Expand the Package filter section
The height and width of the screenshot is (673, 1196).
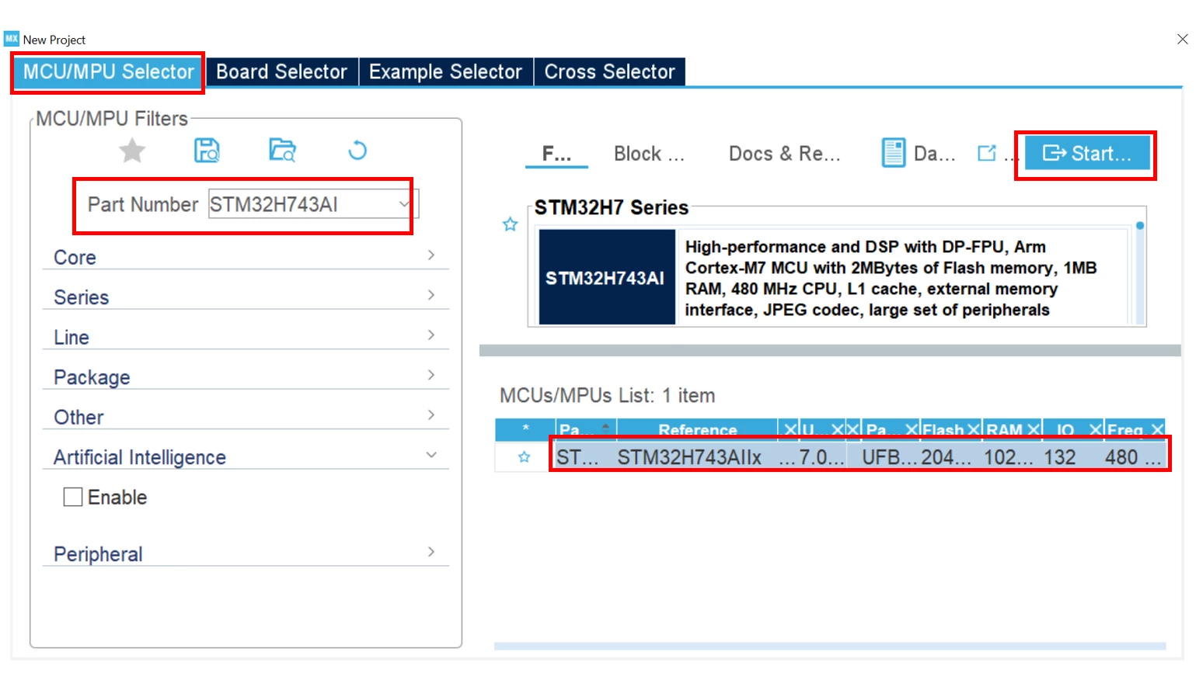[246, 376]
